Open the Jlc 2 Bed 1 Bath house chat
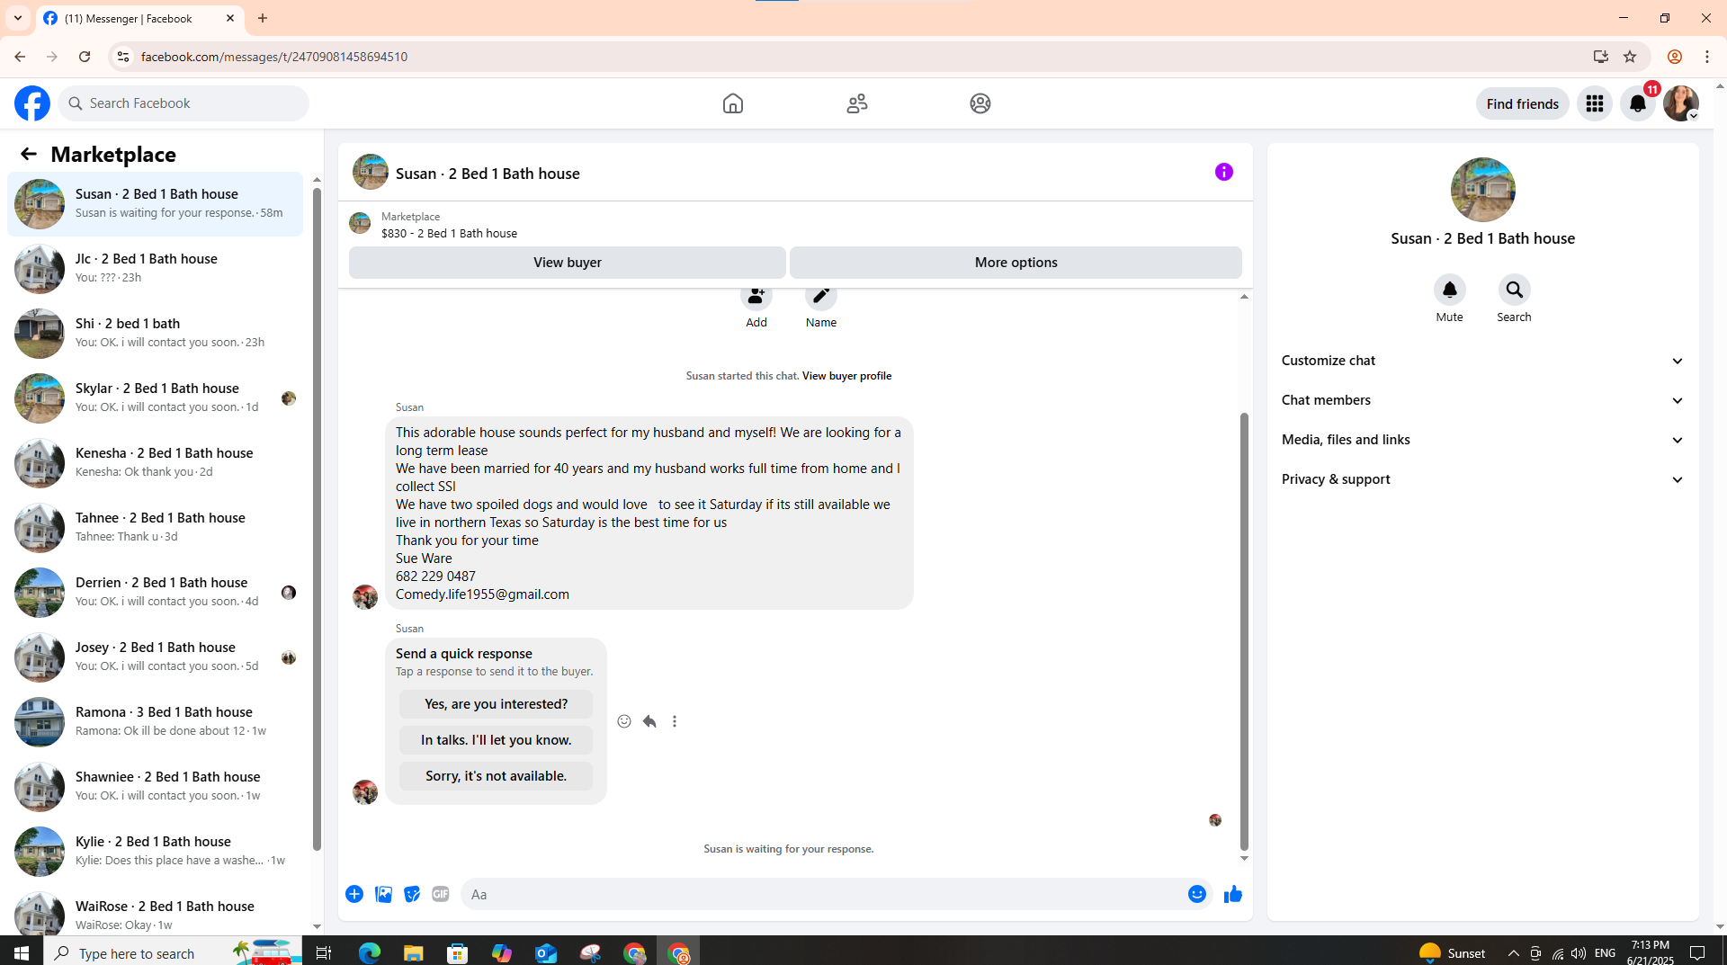 pos(155,268)
